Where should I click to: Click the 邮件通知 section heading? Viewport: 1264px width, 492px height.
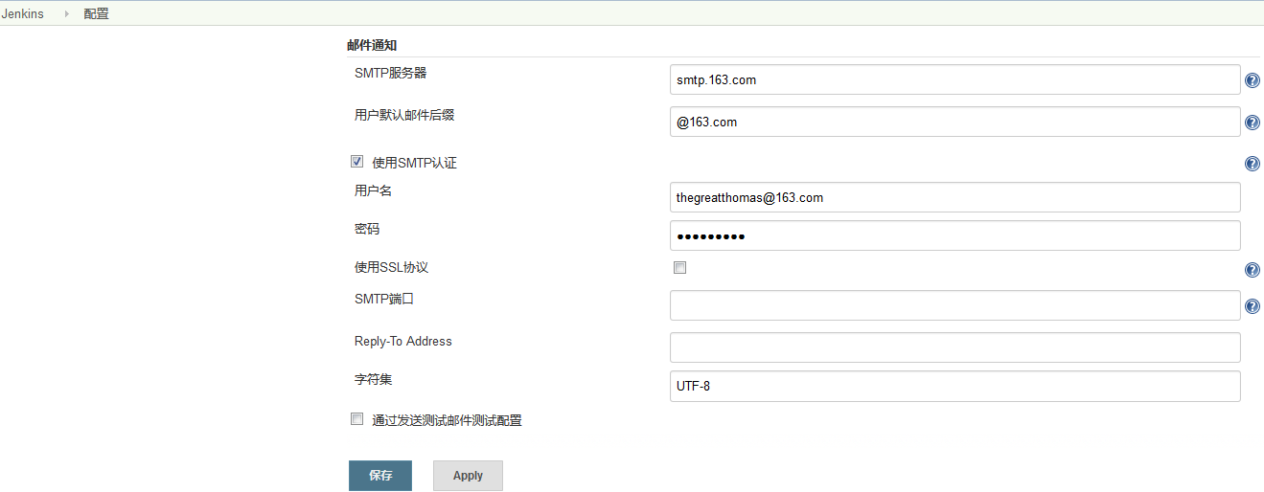pyautogui.click(x=372, y=45)
